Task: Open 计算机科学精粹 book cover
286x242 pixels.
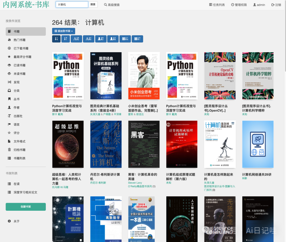Action: click(x=258, y=76)
